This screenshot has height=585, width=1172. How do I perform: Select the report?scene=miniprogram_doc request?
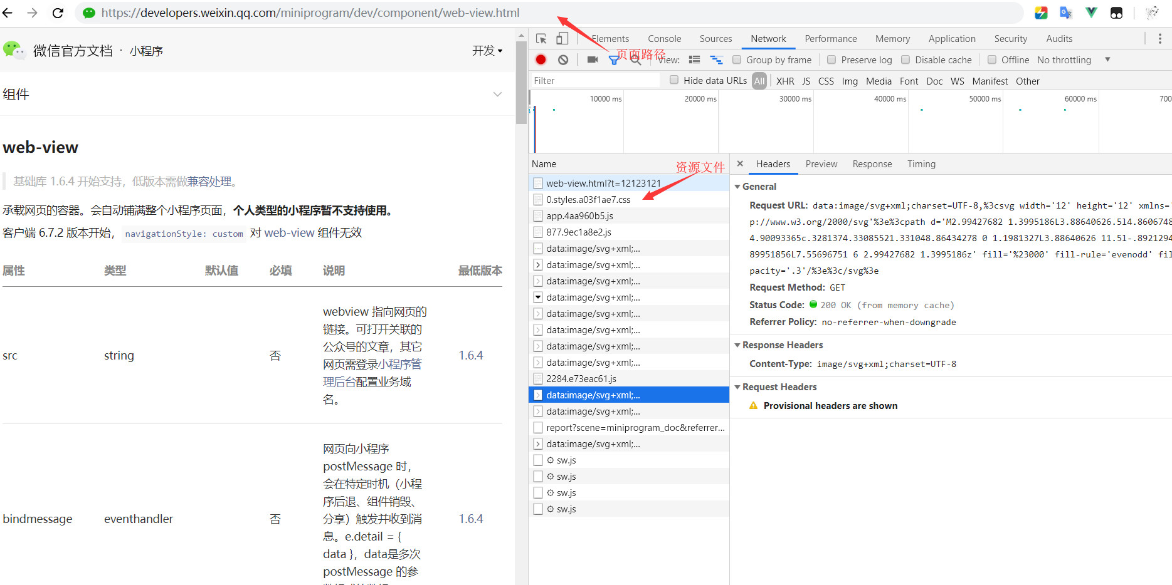629,427
